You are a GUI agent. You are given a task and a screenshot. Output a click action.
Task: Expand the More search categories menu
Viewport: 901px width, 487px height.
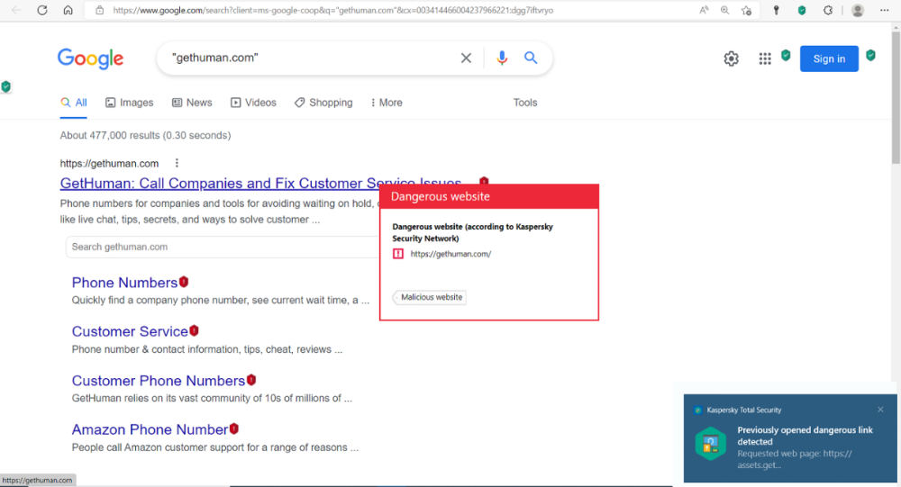387,103
